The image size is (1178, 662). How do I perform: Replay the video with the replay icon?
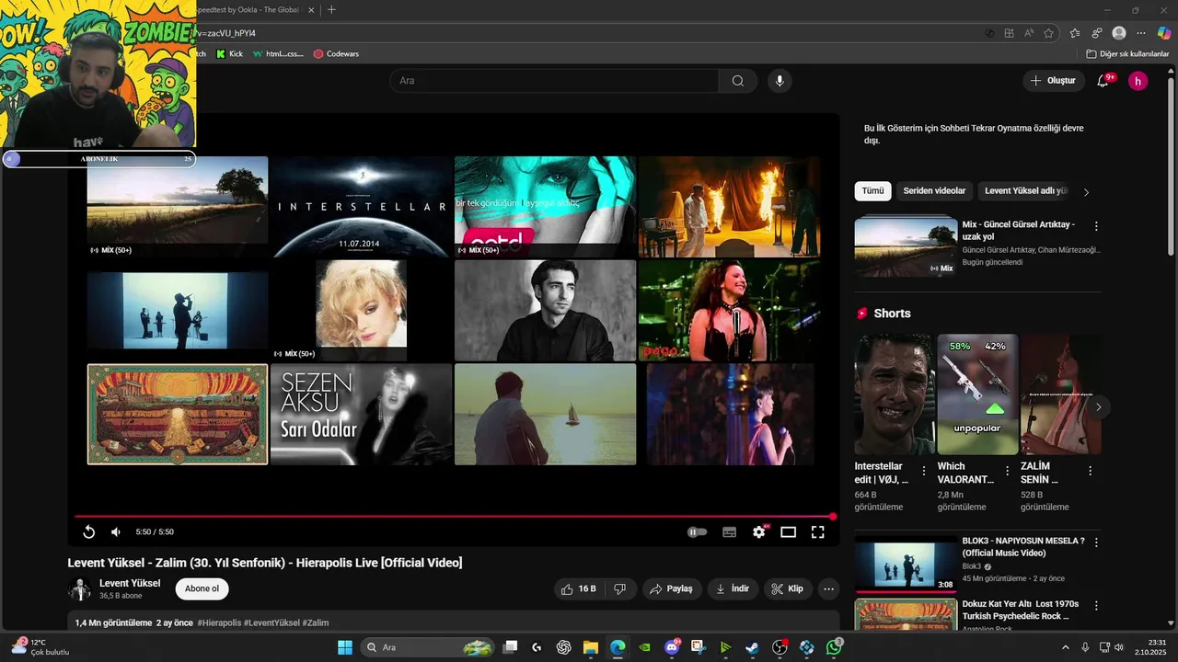[88, 531]
